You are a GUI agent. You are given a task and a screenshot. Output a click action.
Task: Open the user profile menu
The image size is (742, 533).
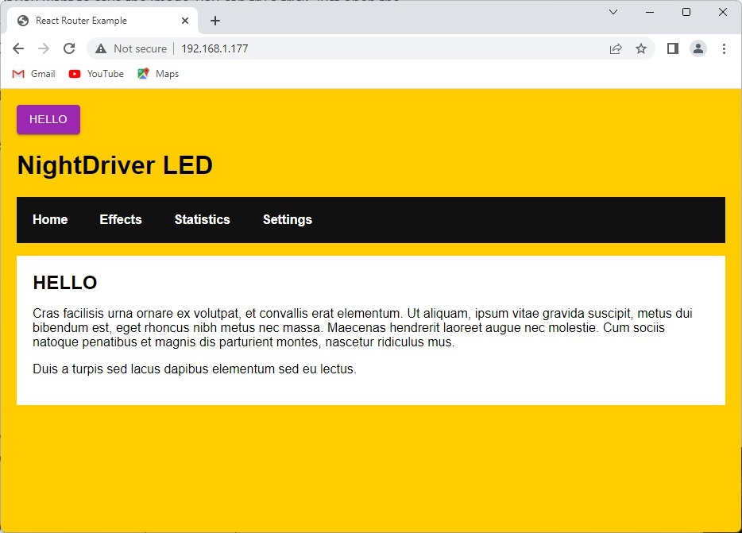pyautogui.click(x=698, y=48)
